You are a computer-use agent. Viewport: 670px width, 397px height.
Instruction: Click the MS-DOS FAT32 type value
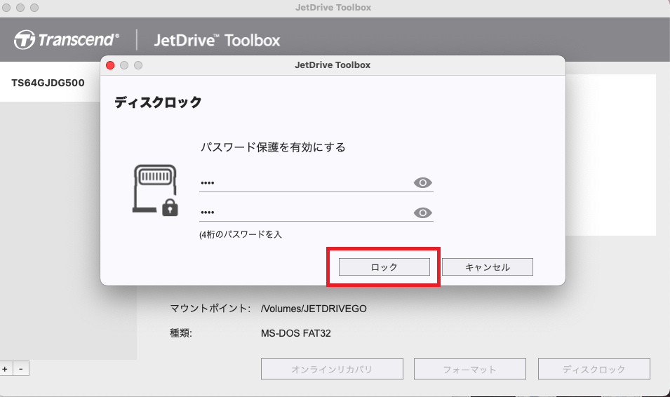pyautogui.click(x=295, y=333)
